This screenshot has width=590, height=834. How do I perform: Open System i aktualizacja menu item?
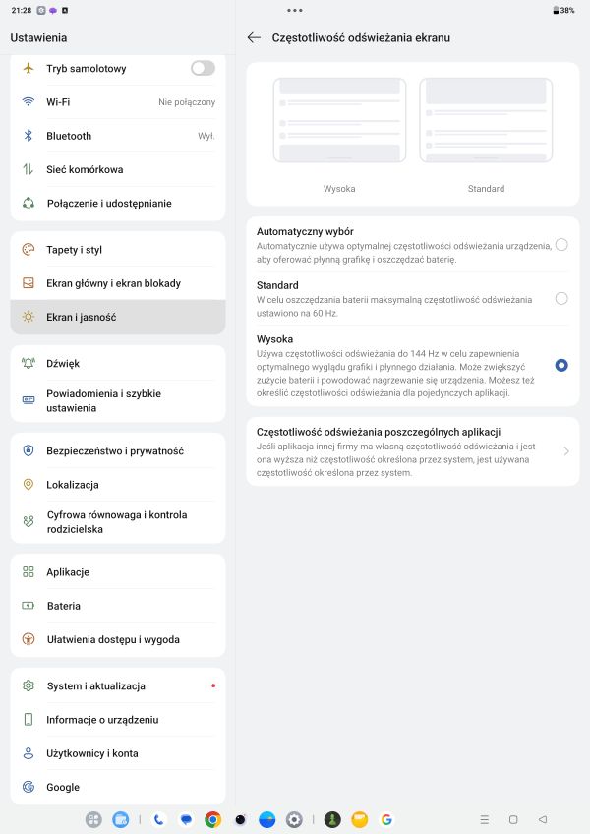coord(118,685)
